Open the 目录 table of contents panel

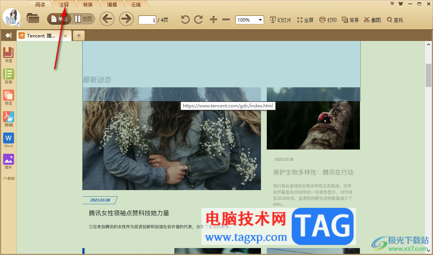tap(8, 76)
